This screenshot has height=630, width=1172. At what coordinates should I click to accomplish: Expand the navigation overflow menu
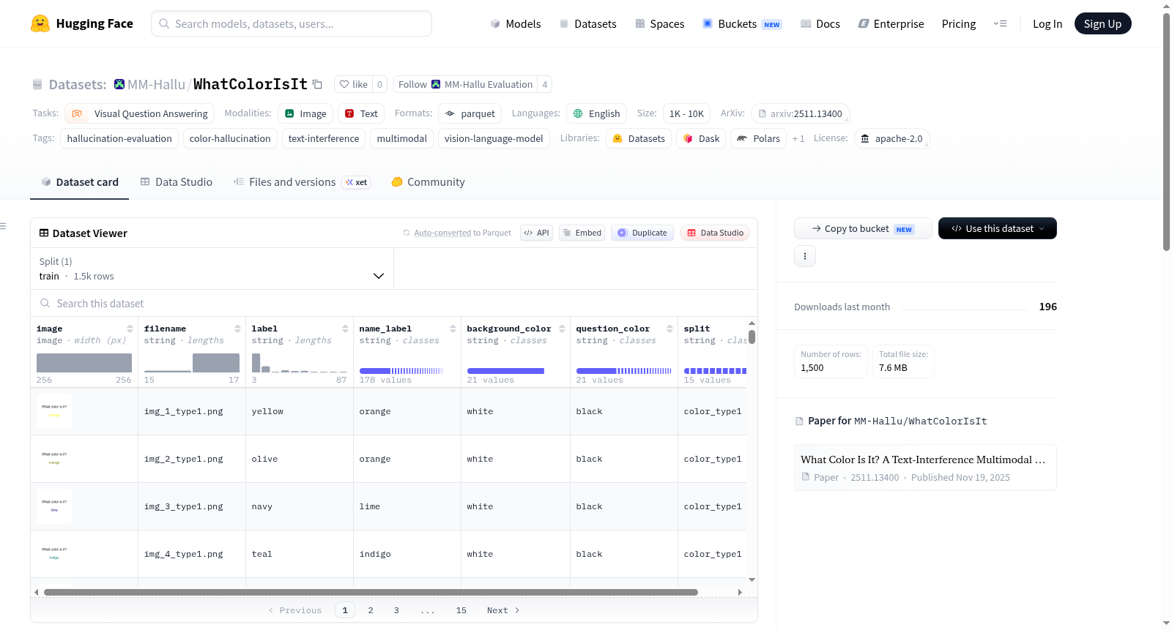[1000, 23]
